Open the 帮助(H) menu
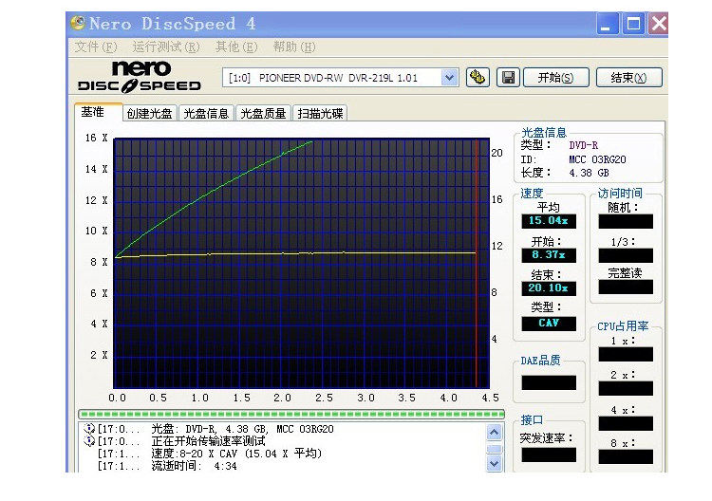The width and height of the screenshot is (712, 501). [x=294, y=46]
